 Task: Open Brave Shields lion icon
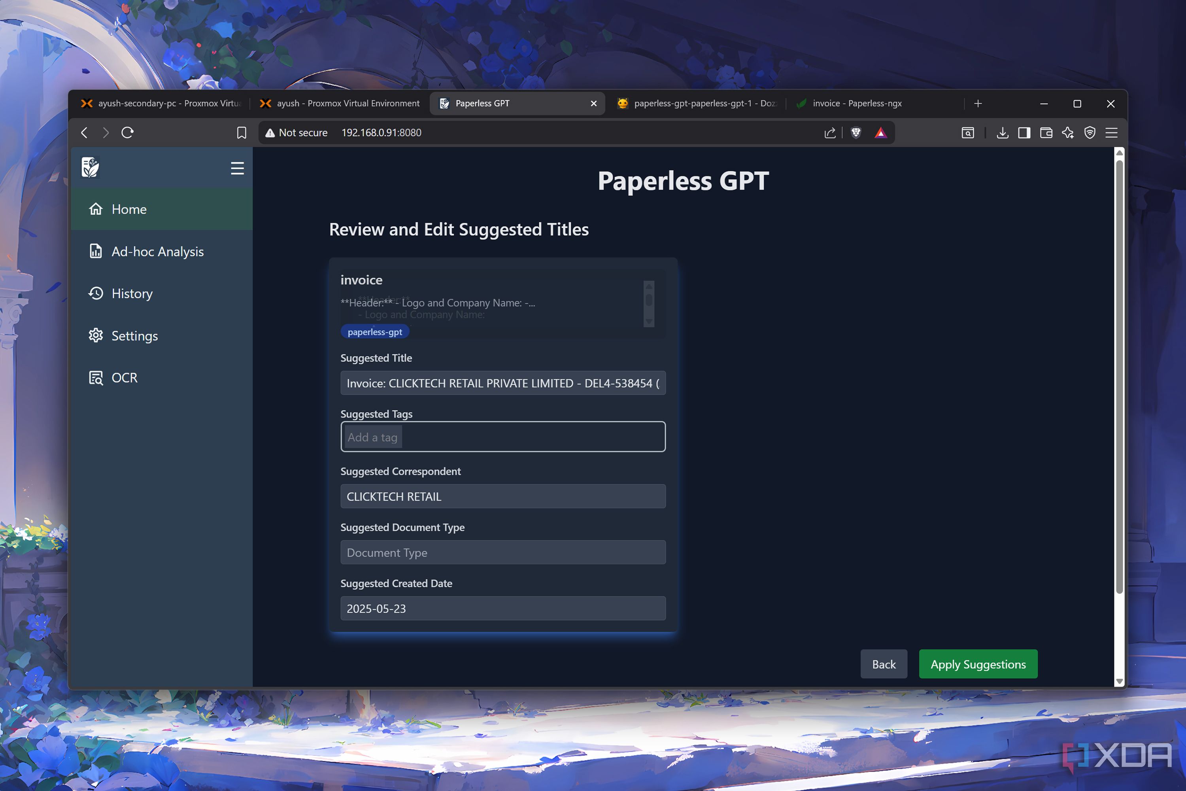click(856, 132)
